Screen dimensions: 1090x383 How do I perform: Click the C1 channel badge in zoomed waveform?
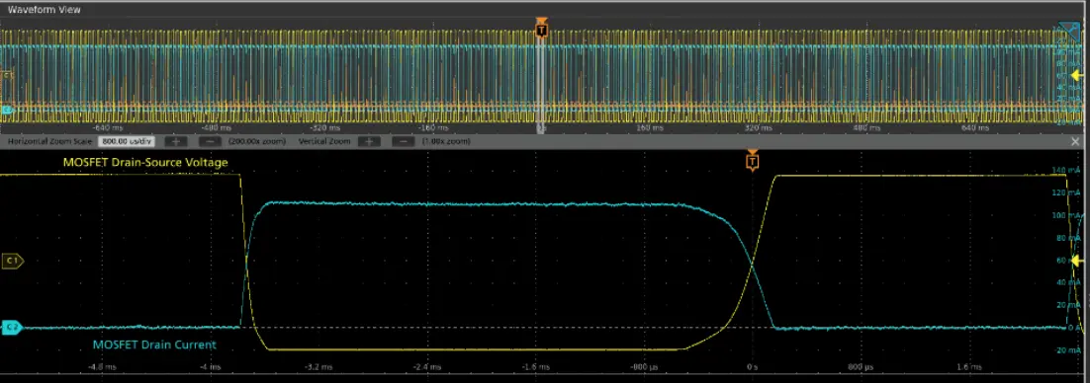coord(12,261)
